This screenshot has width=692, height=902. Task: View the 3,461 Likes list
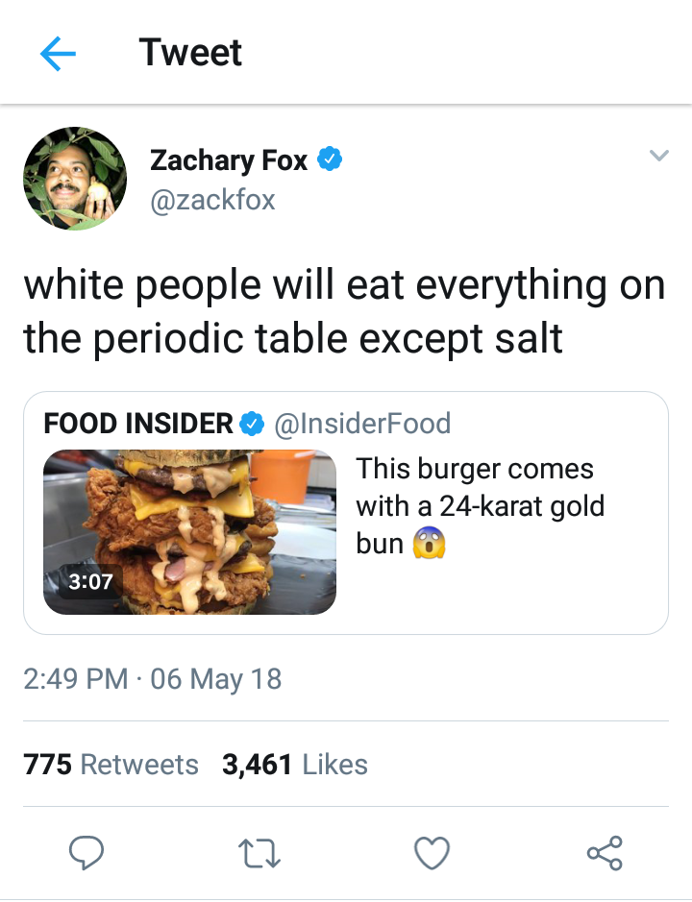(294, 765)
